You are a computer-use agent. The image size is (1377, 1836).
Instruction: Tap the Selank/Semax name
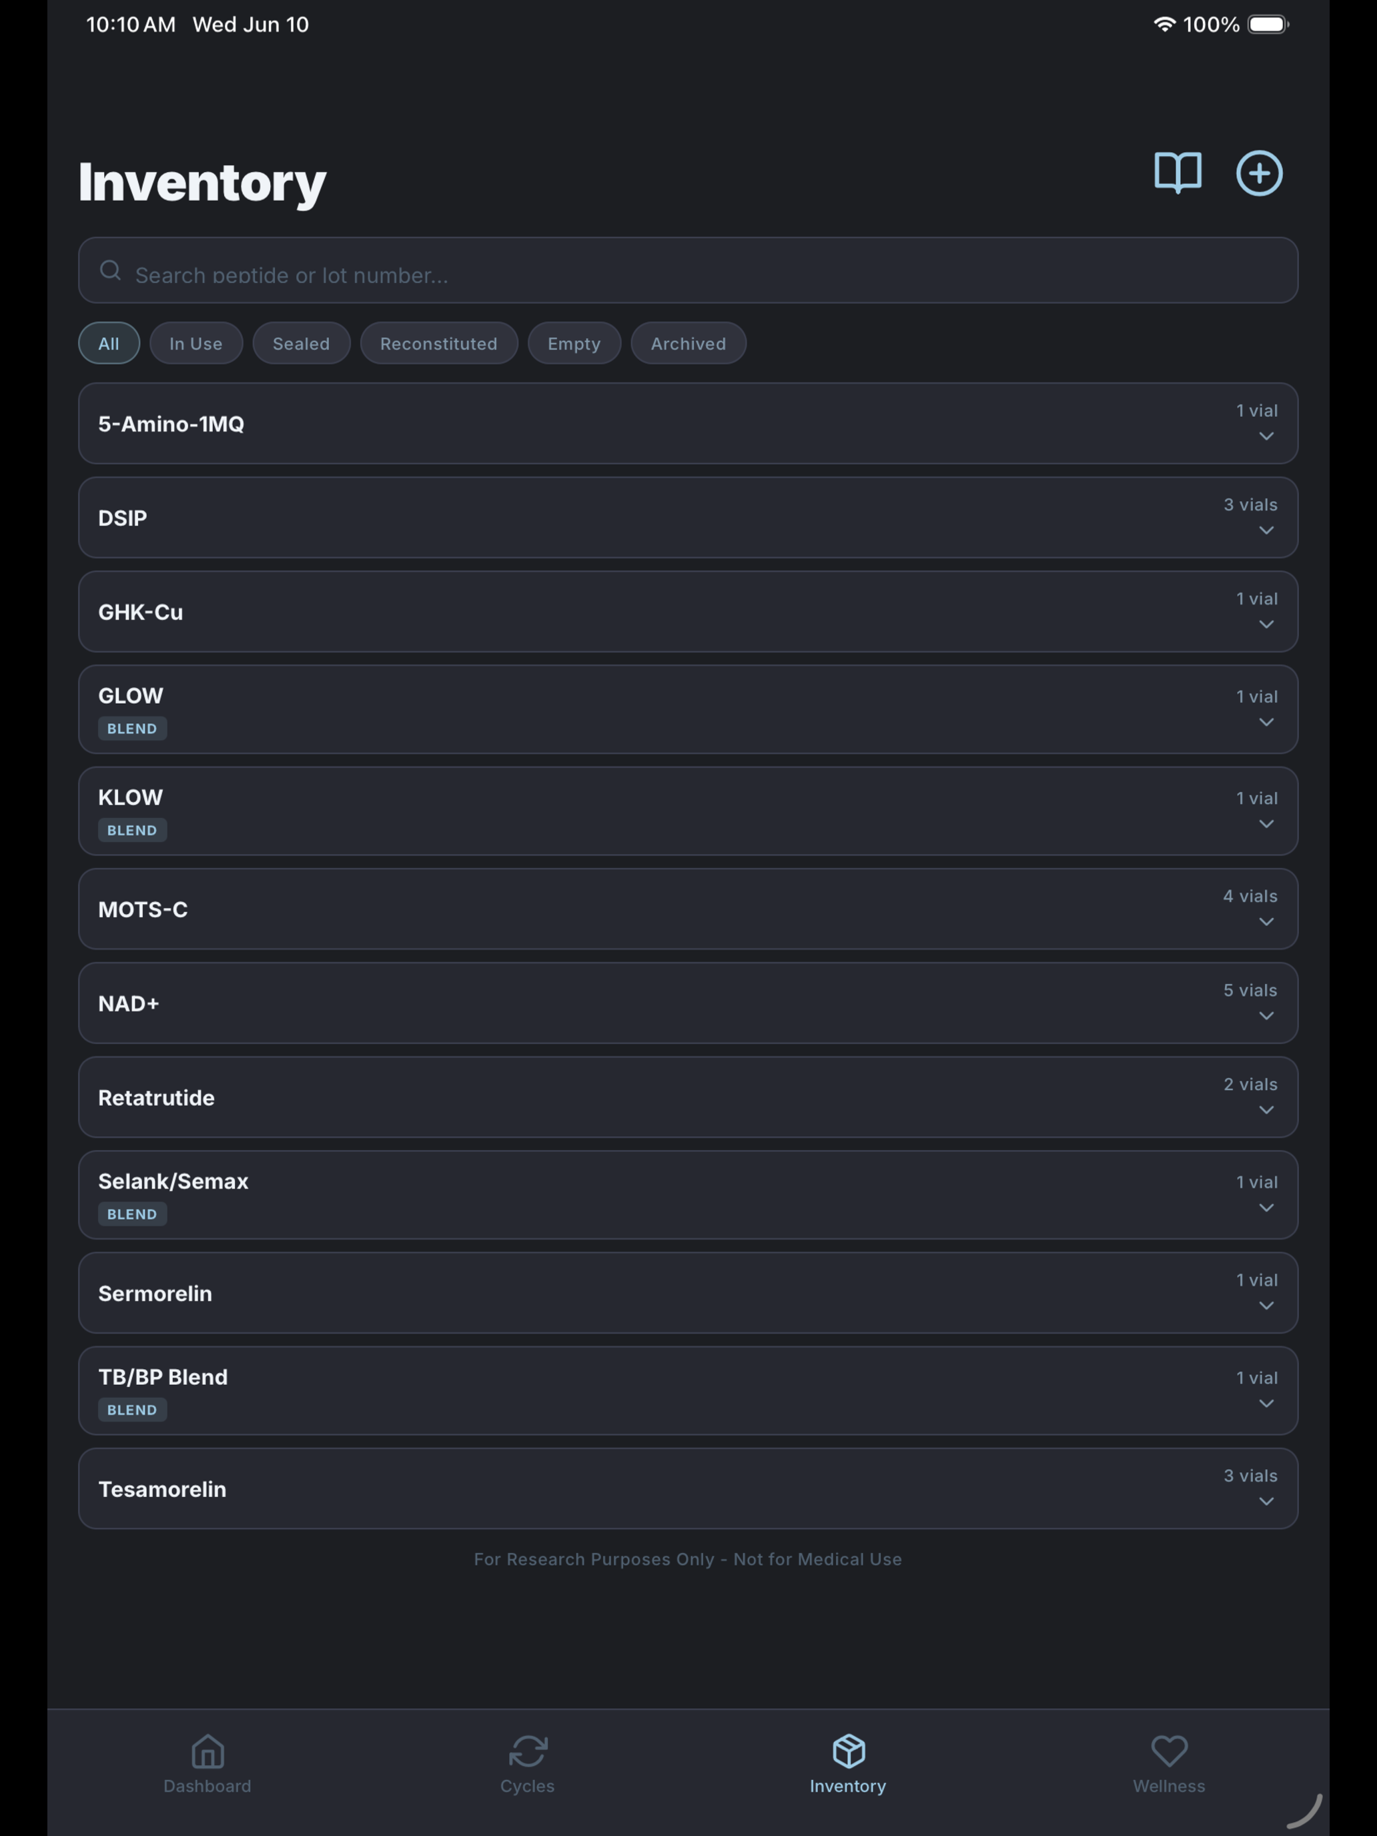173,1181
